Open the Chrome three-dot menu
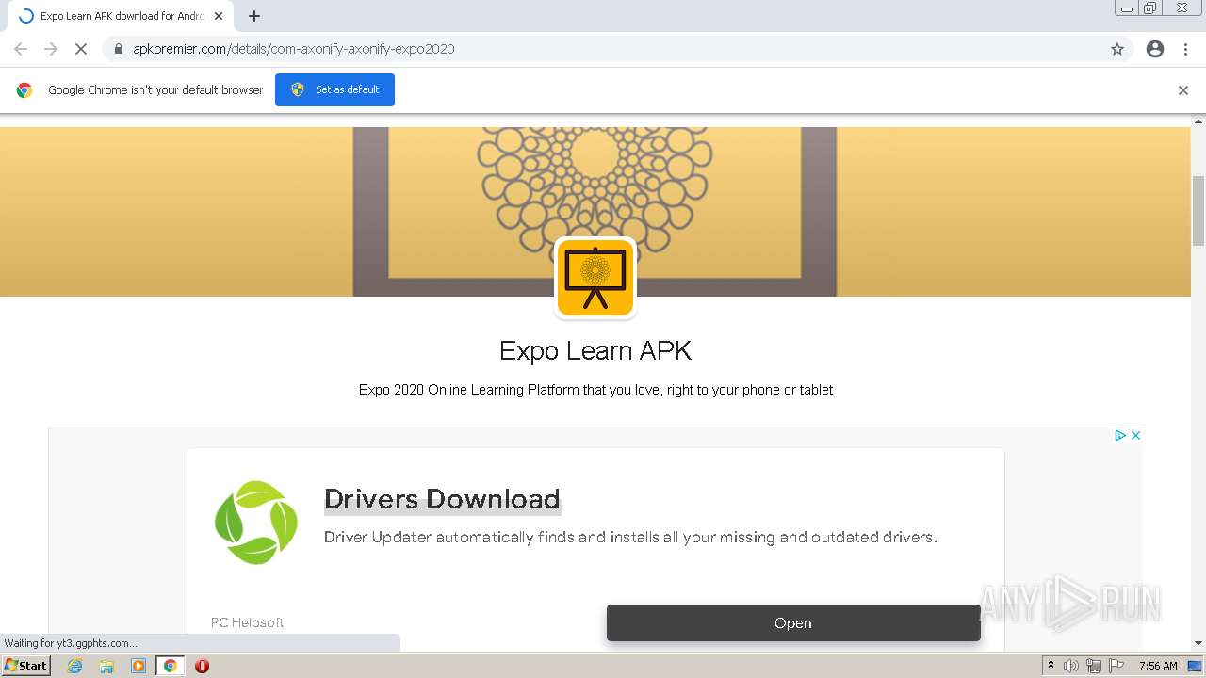 pos(1185,49)
